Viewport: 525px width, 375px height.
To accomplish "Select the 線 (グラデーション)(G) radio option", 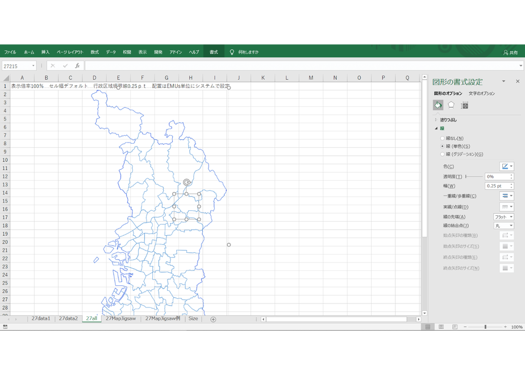I will click(x=442, y=154).
